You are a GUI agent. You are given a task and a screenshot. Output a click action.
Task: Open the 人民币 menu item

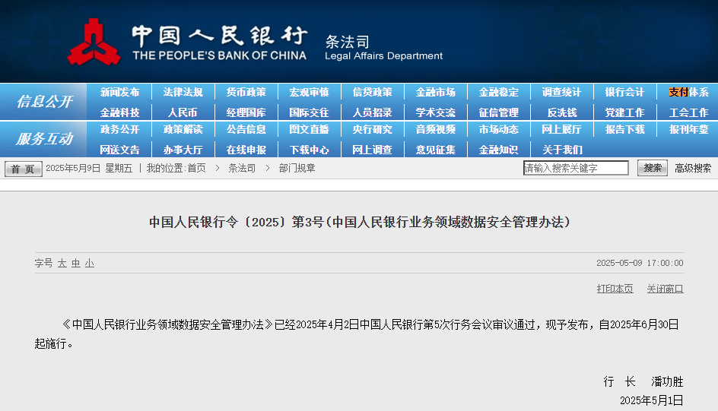tap(183, 112)
